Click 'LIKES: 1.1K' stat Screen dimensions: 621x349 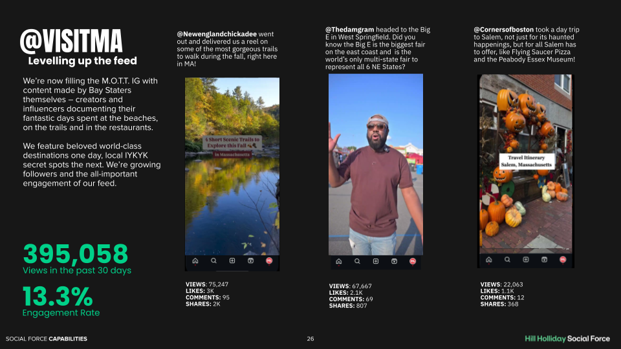coord(497,291)
